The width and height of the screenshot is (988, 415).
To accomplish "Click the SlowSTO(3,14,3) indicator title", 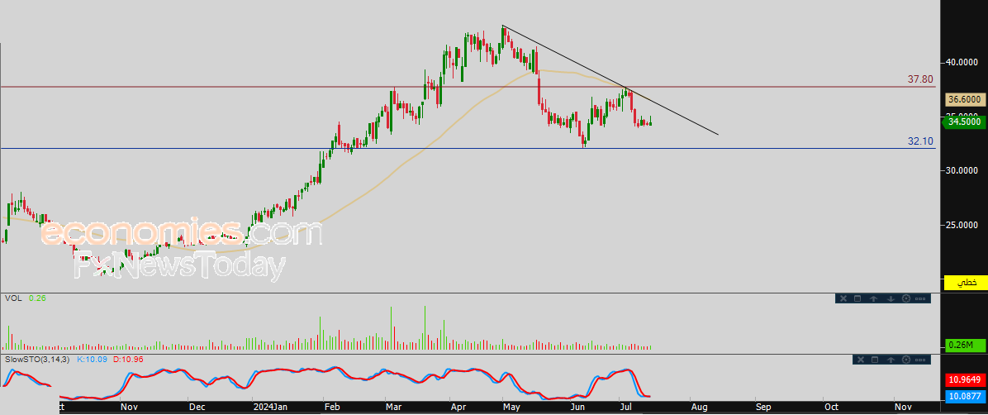I will pos(39,359).
